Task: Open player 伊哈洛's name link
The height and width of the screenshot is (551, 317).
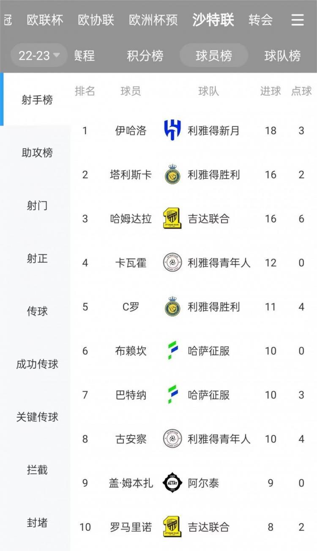Action: pos(131,131)
